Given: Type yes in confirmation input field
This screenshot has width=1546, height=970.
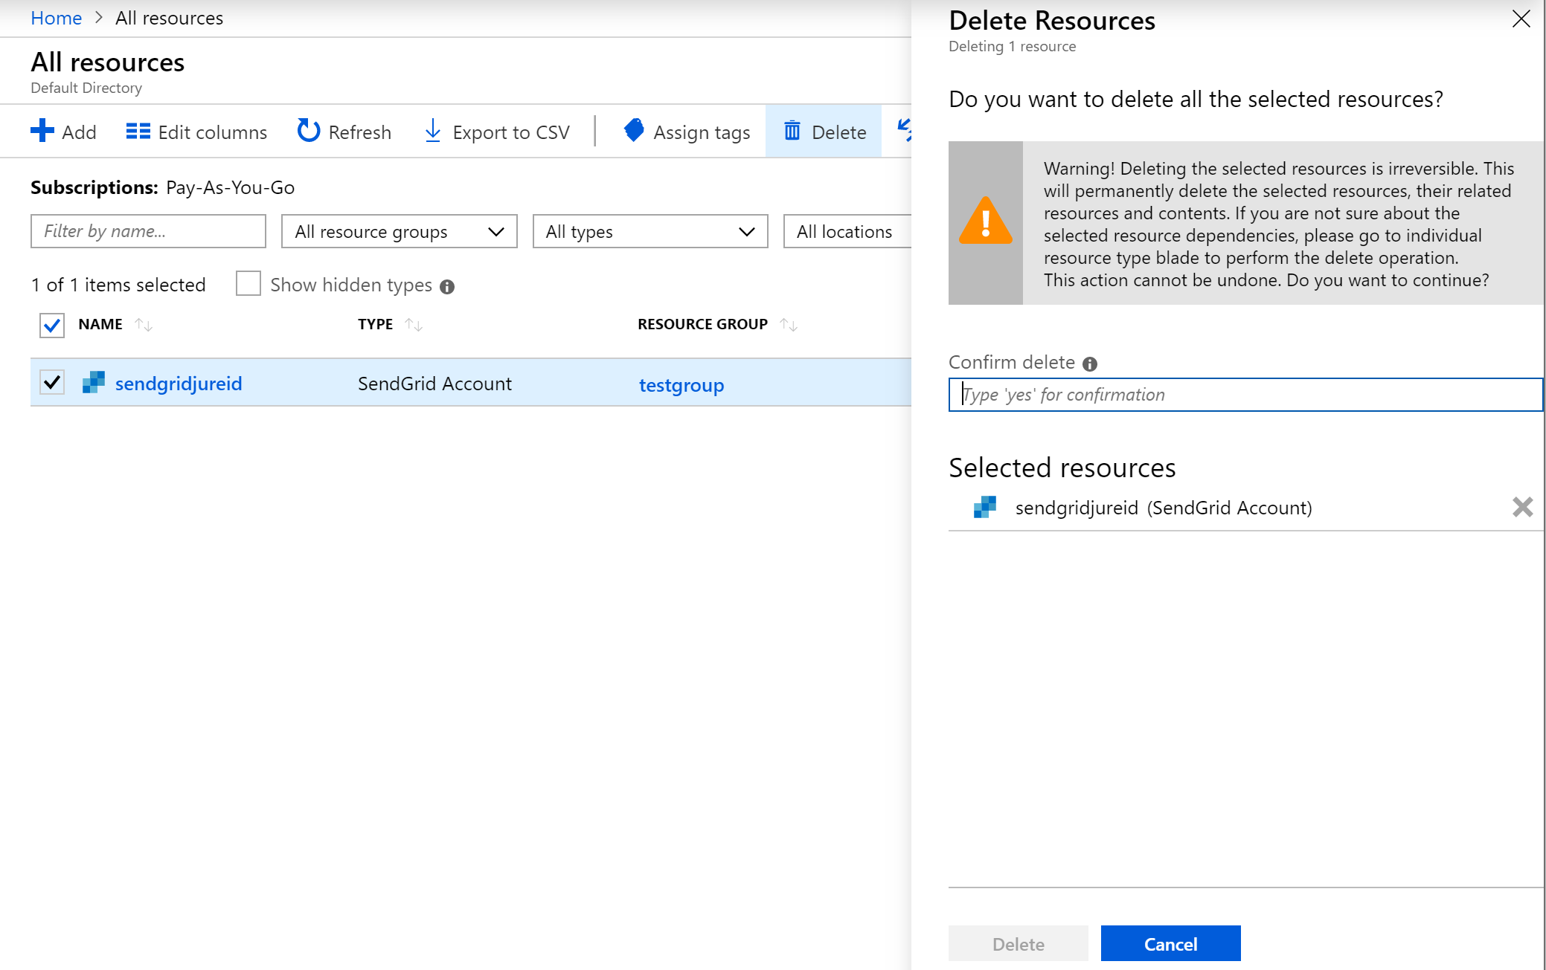Looking at the screenshot, I should pyautogui.click(x=1245, y=393).
